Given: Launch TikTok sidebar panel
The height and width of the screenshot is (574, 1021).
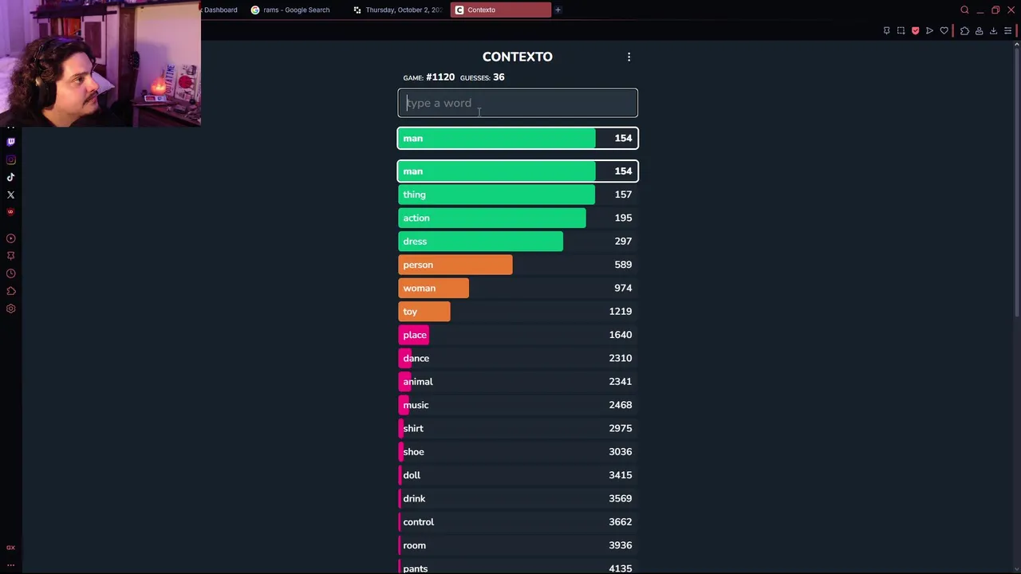Looking at the screenshot, I should (x=10, y=177).
